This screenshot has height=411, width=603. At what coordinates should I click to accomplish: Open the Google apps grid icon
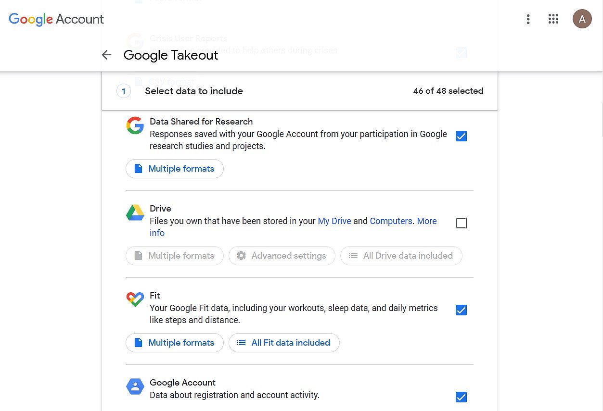tap(553, 19)
